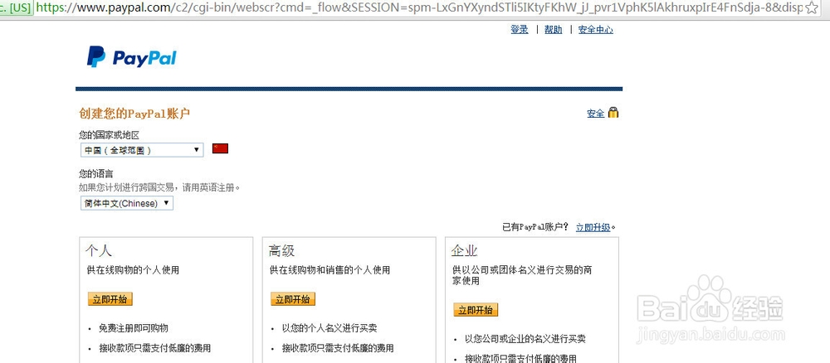Select text 已有PayPal账户？
Image resolution: width=830 pixels, height=363 pixels.
coord(535,227)
